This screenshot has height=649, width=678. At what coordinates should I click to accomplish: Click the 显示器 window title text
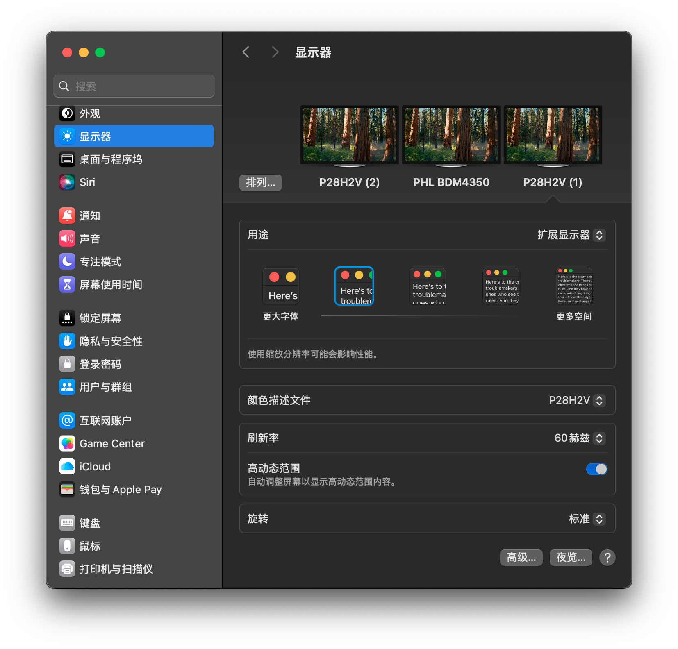[x=313, y=52]
